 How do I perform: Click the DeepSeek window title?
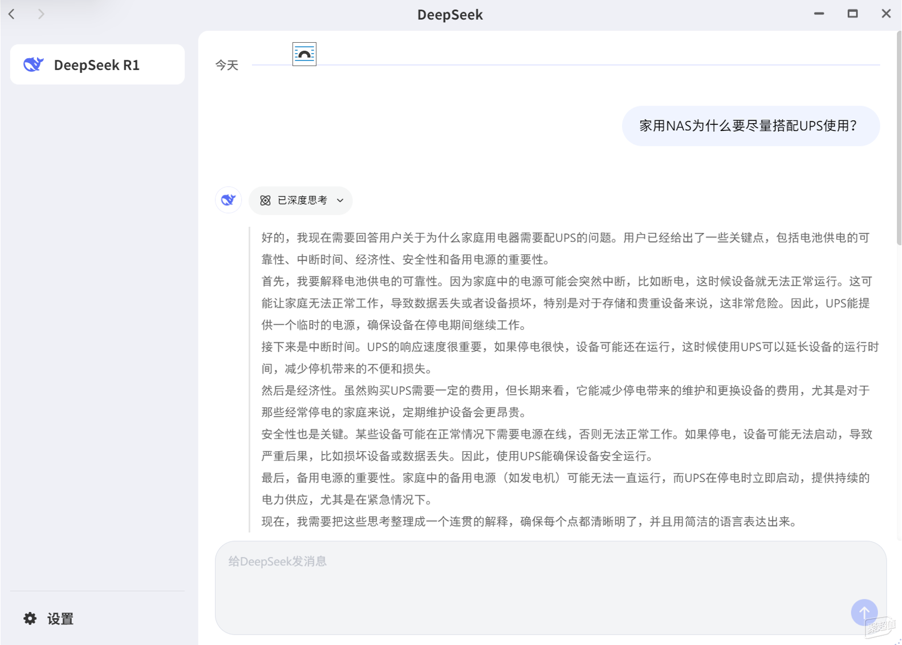tap(450, 15)
